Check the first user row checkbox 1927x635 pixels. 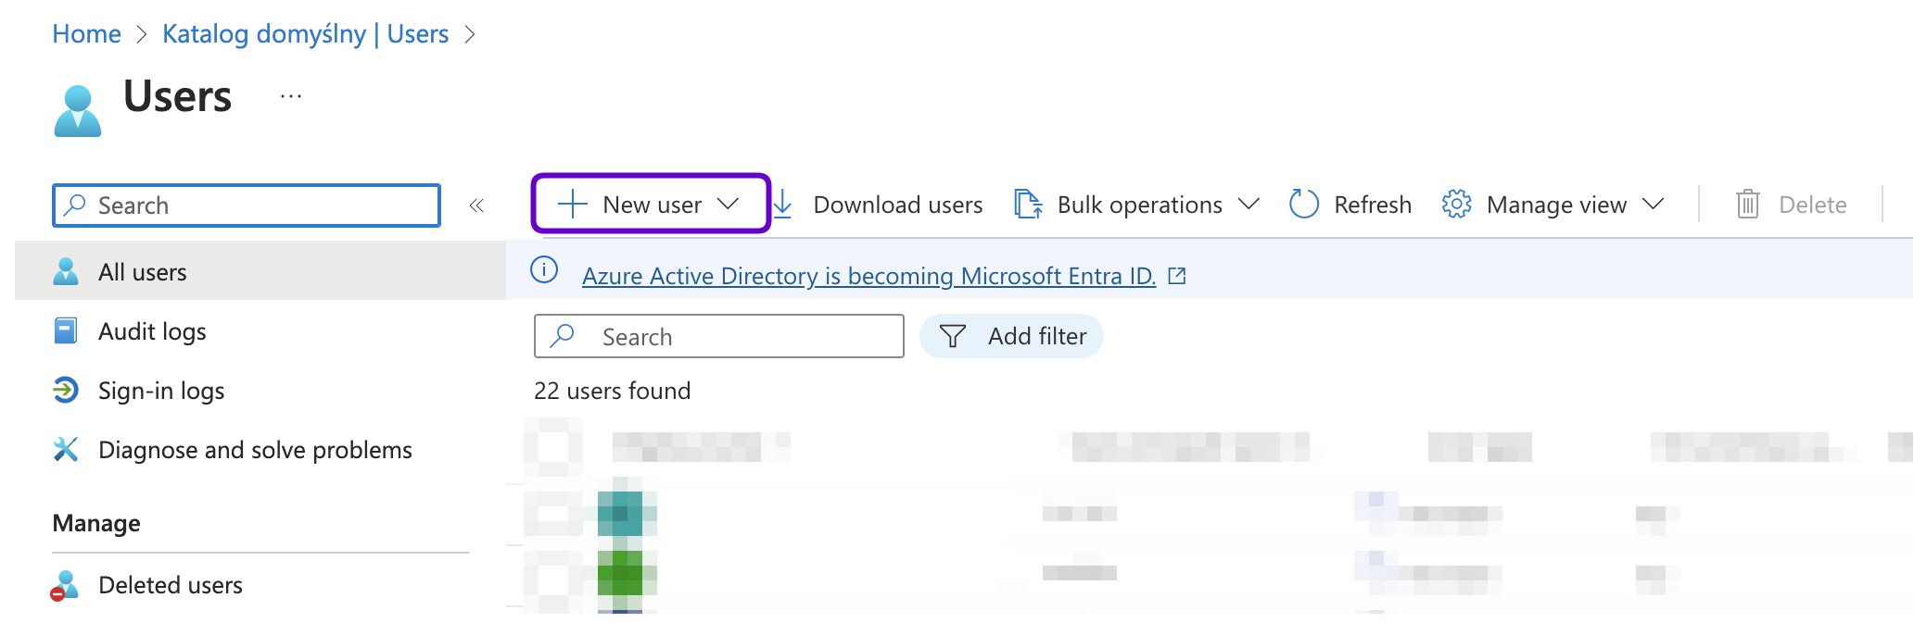point(553,513)
